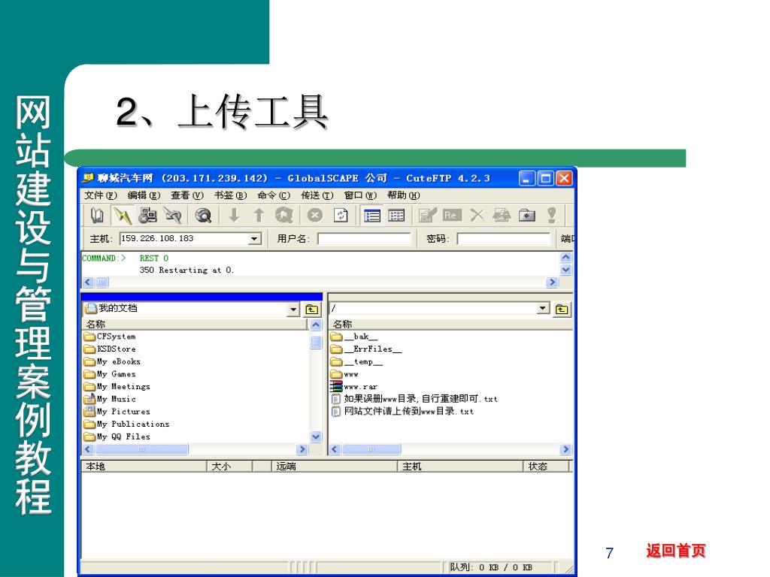Go up one level in local pane
Viewport: 770px width, 577px height.
pos(312,309)
